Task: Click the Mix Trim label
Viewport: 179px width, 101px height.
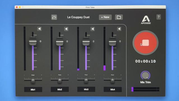Action: coord(145,82)
